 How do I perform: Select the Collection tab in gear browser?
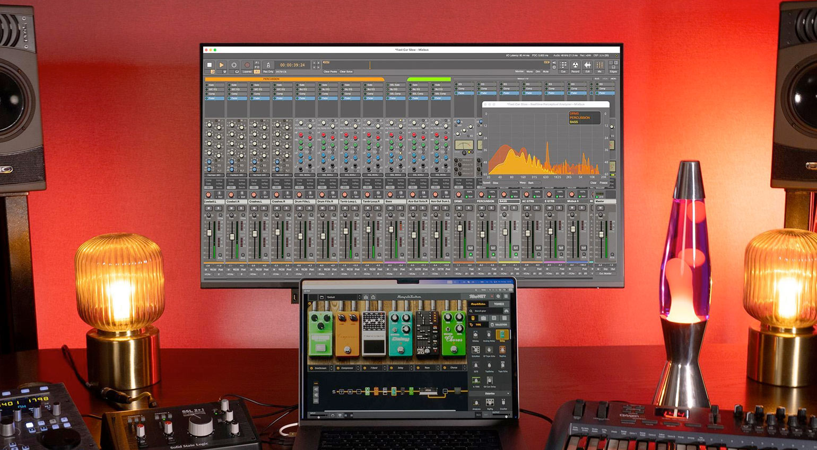499,325
